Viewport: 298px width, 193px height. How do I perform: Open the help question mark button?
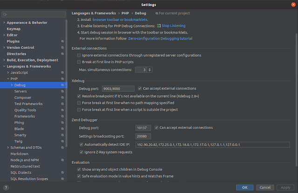point(6,187)
